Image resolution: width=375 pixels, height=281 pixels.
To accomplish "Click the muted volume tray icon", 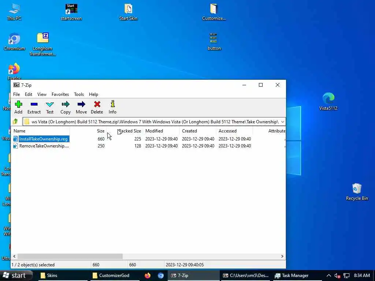I will pyautogui.click(x=337, y=276).
